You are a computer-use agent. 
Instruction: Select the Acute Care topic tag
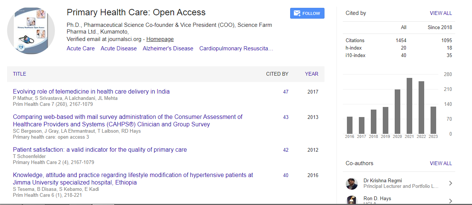[x=81, y=48]
